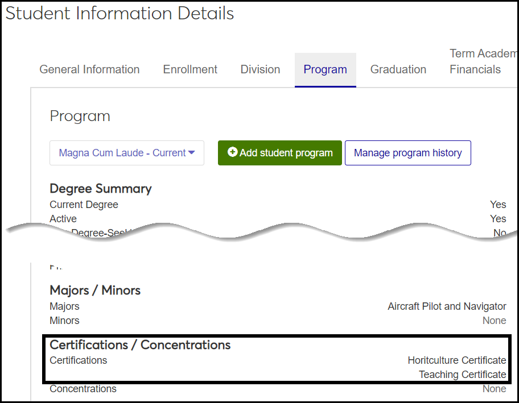
Task: Open the Graduation tab
Action: tap(398, 69)
